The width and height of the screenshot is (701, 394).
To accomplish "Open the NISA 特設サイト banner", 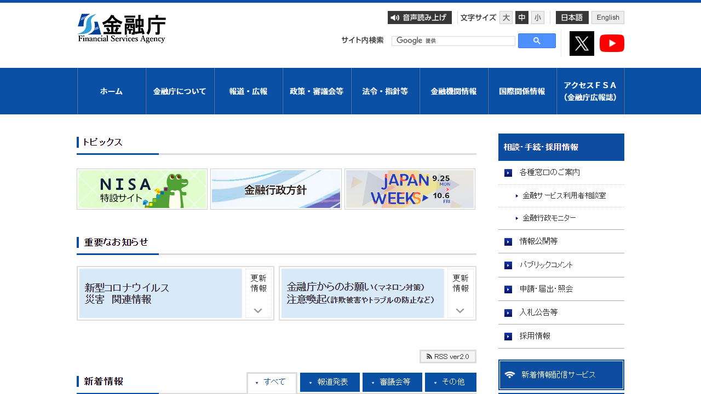I will pos(142,189).
